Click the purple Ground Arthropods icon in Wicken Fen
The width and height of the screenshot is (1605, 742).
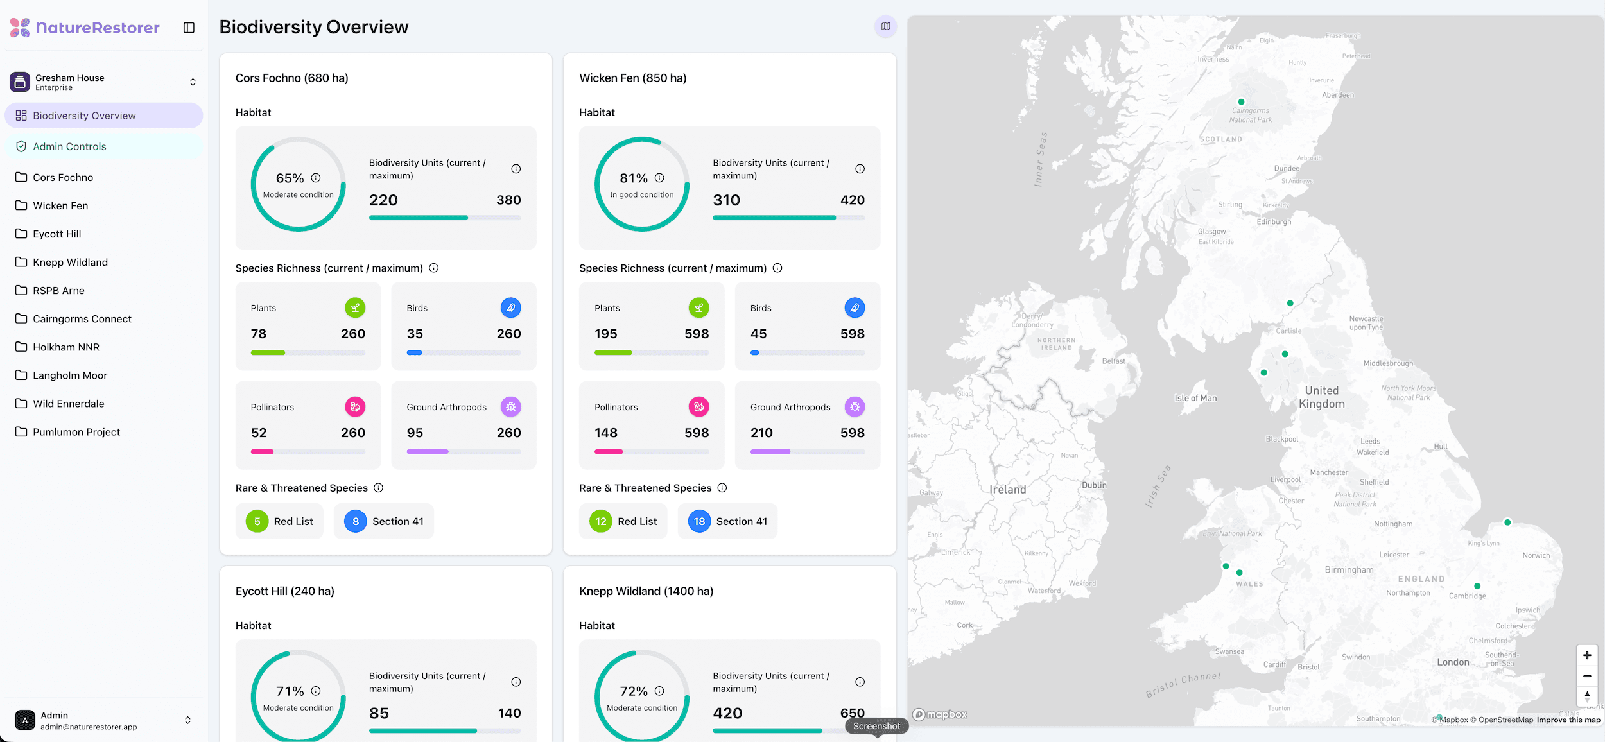(x=855, y=406)
